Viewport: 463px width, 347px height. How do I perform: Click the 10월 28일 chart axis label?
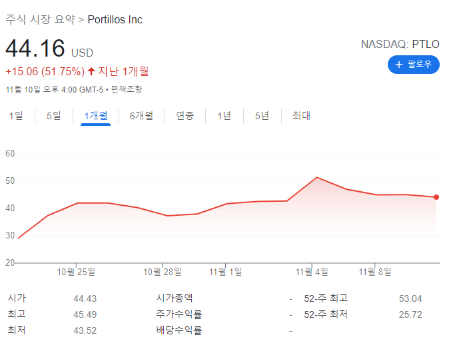coord(163,272)
